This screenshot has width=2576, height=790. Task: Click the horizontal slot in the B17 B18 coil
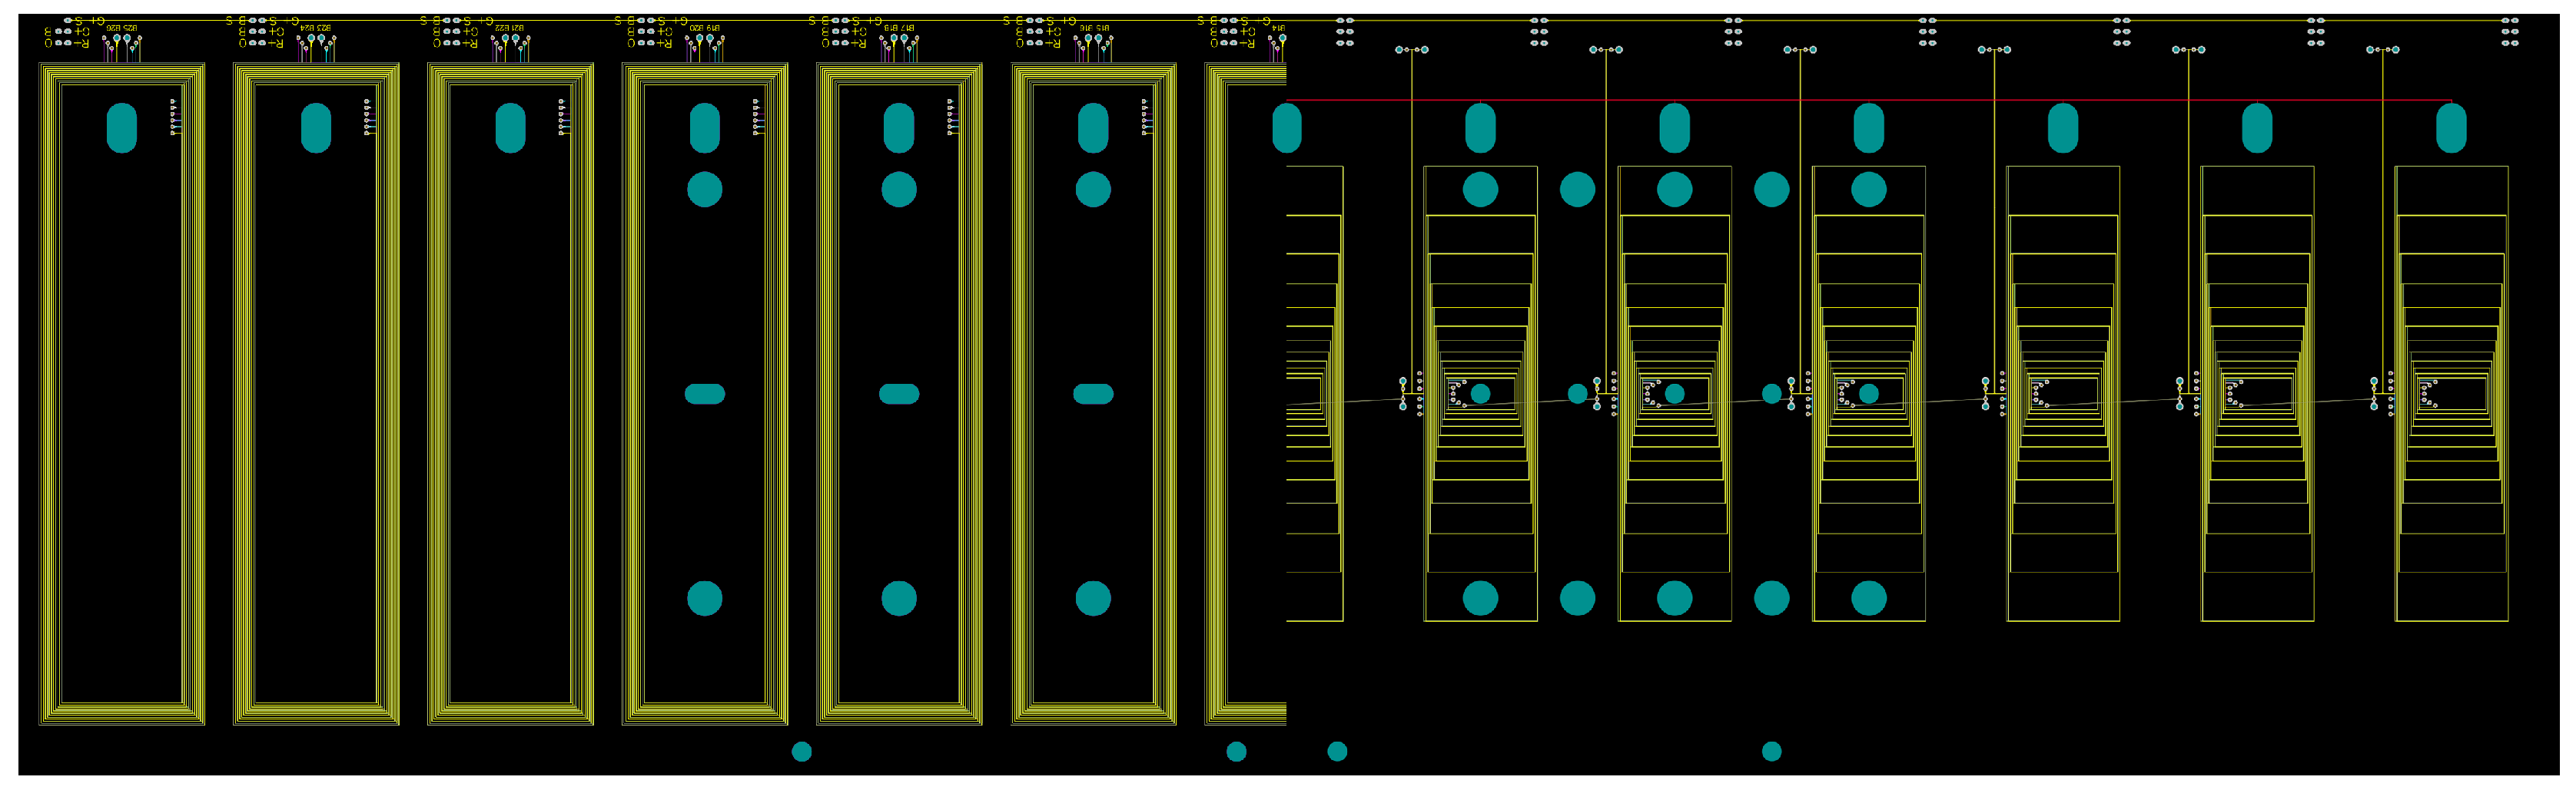(899, 395)
